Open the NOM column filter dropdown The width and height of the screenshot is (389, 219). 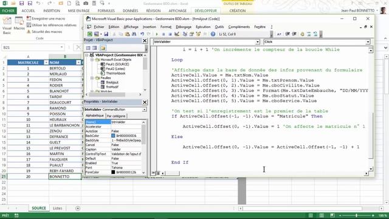(x=78, y=63)
